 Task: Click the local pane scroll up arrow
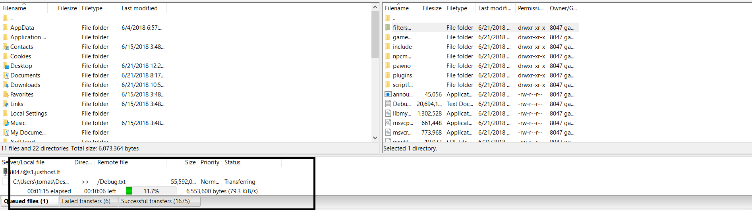tap(375, 7)
